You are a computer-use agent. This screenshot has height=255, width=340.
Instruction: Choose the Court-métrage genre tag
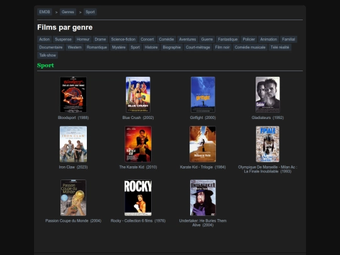[x=198, y=47]
